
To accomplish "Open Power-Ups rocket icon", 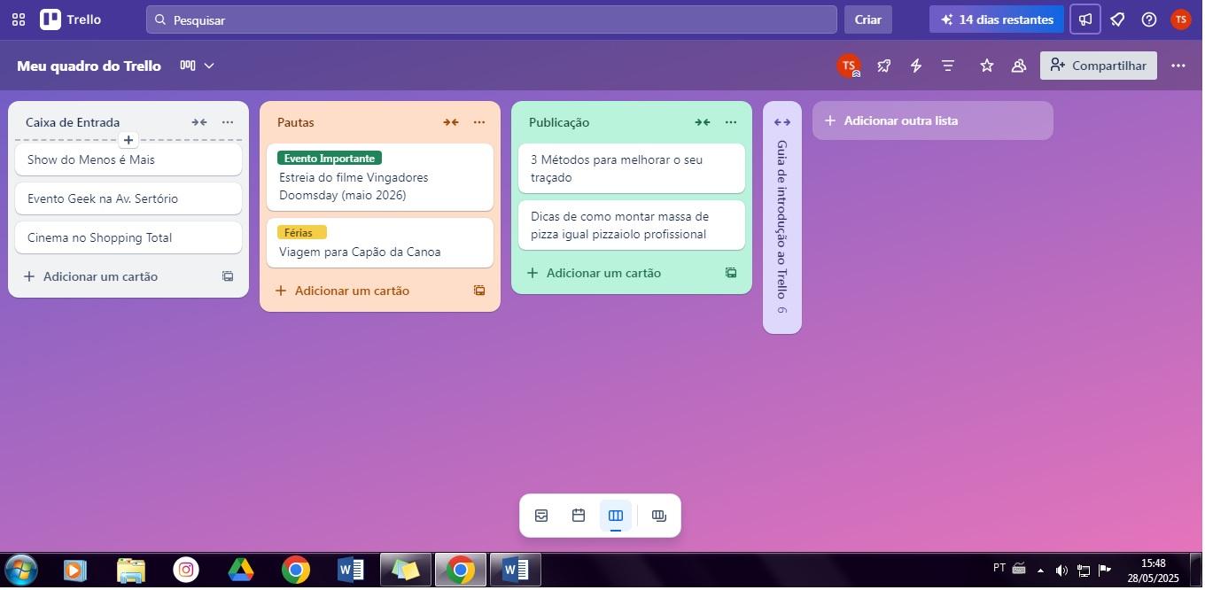I will (x=884, y=66).
